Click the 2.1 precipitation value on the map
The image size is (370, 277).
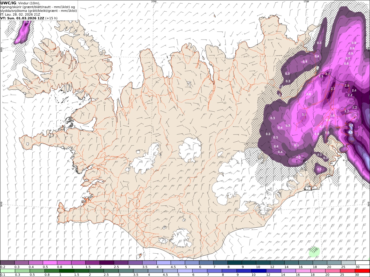321,76
